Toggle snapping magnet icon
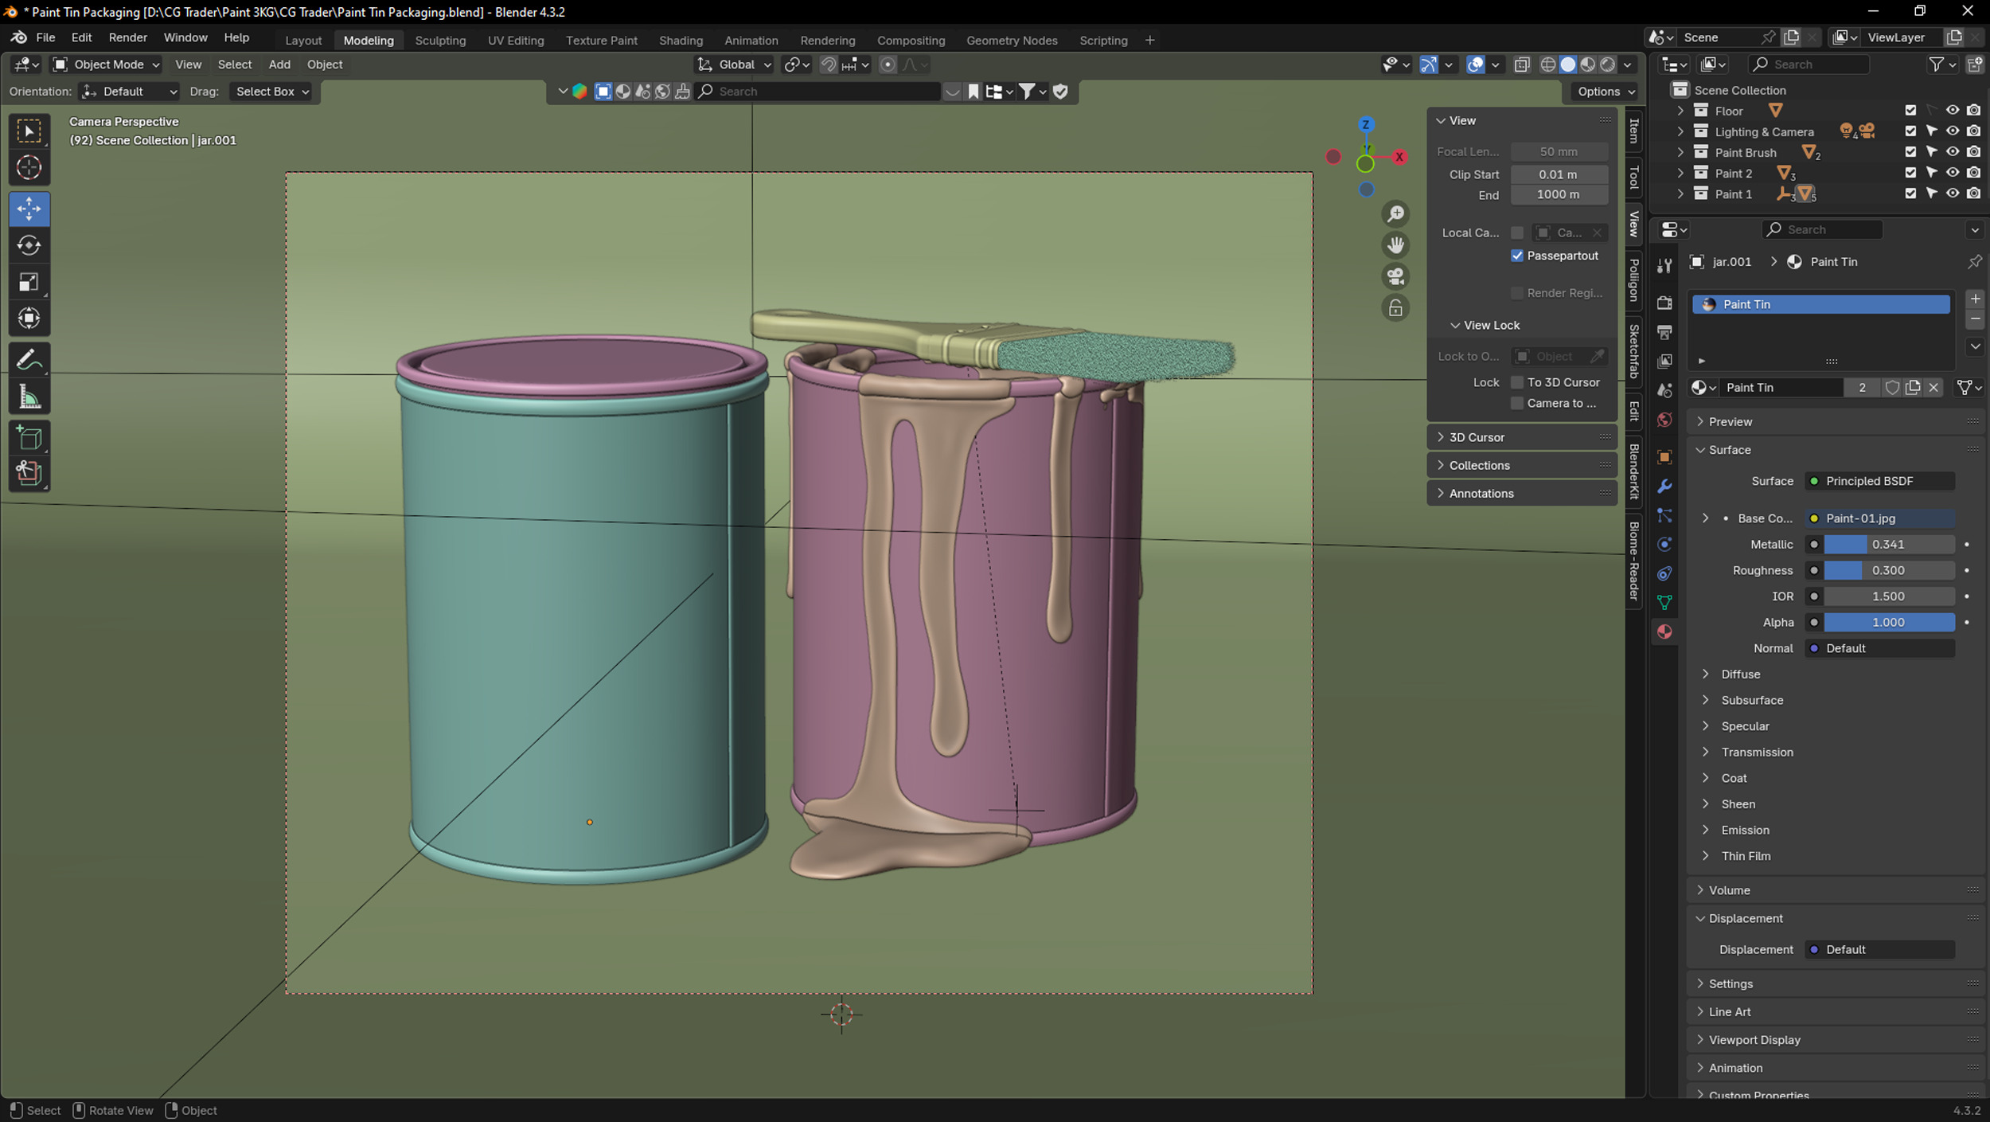The height and width of the screenshot is (1122, 1990). pyautogui.click(x=829, y=65)
